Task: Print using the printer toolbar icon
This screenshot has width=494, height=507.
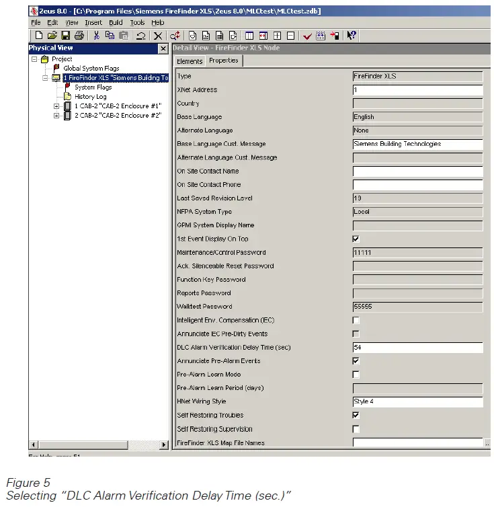Action: click(79, 35)
